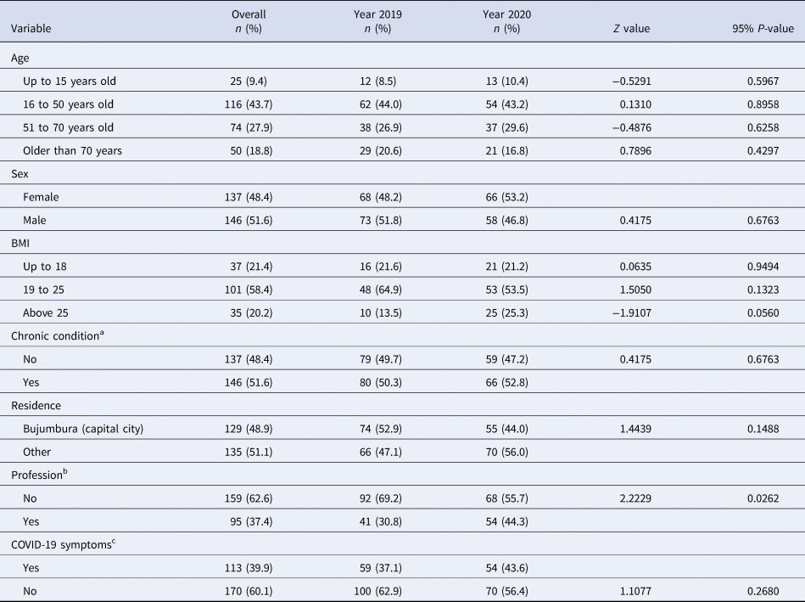Select the BMI section heading
This screenshot has height=602, width=805.
click(22, 242)
